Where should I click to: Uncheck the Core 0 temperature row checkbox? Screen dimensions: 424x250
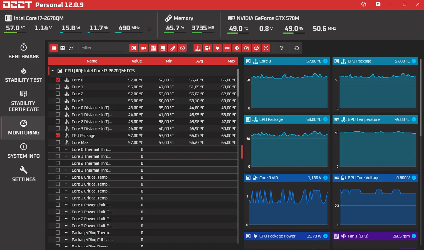click(58, 80)
